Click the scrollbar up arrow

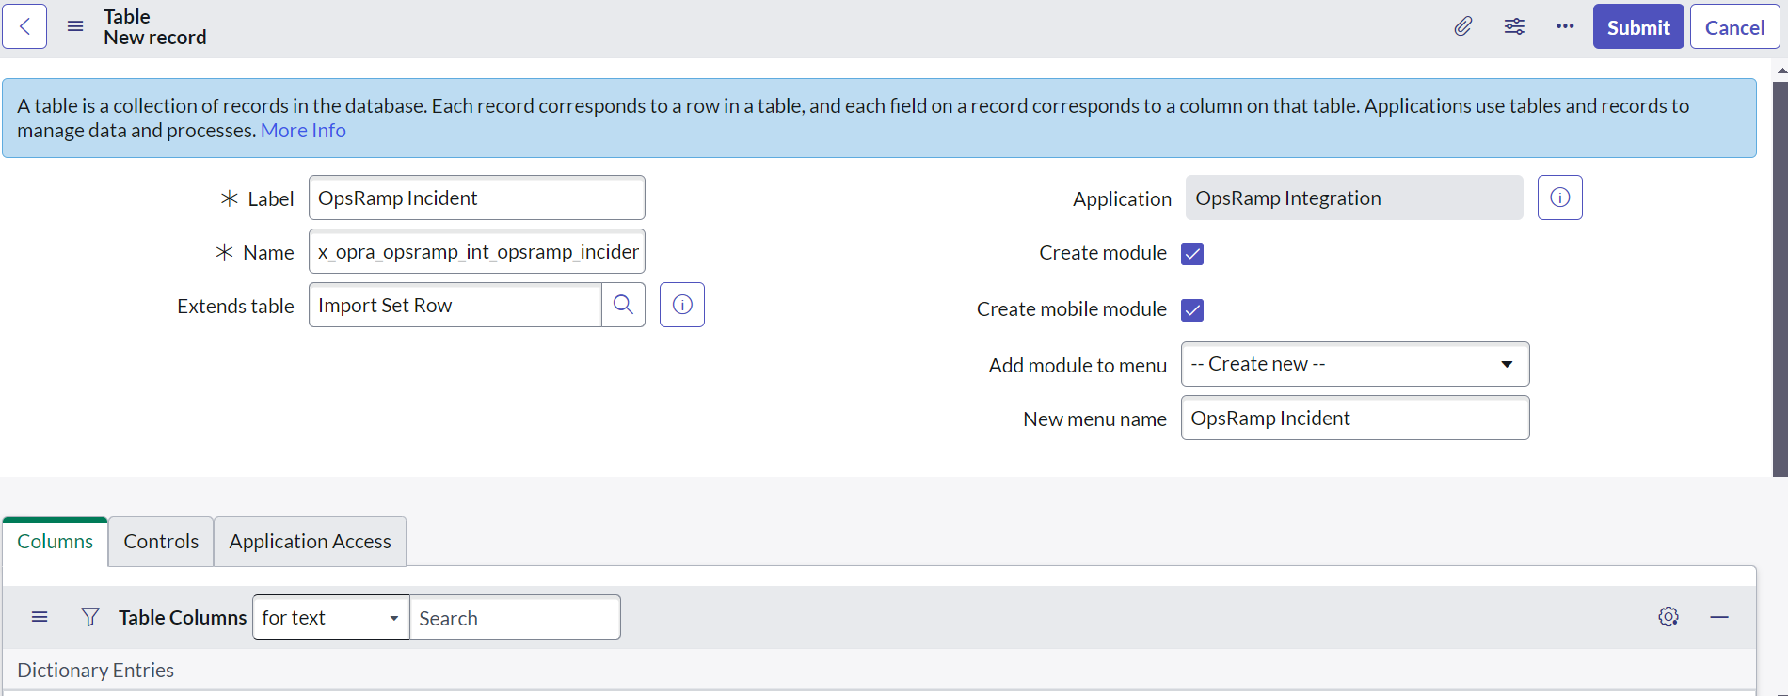[x=1781, y=71]
